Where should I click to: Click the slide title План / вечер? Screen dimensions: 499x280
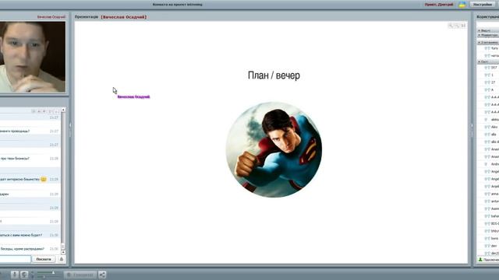click(274, 75)
